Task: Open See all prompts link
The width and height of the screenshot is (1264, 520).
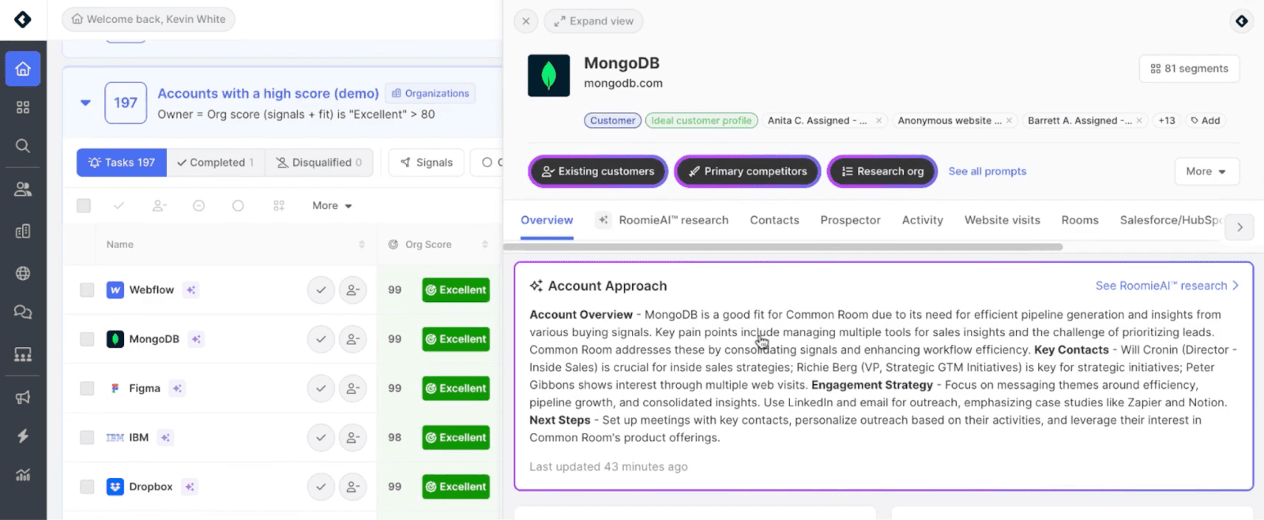Action: [987, 171]
